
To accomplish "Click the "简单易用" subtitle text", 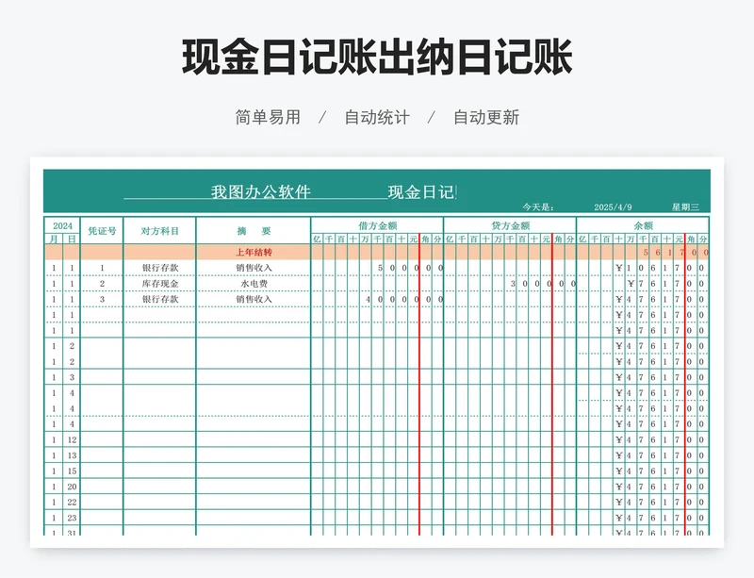I will (x=268, y=117).
